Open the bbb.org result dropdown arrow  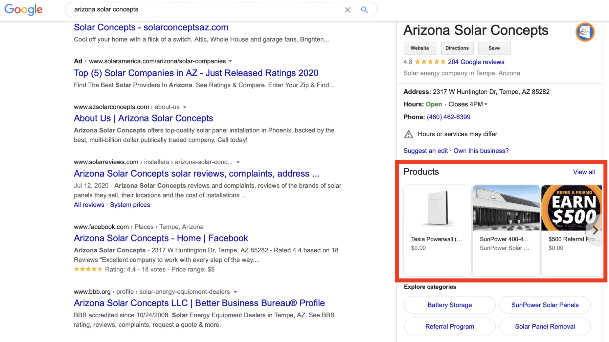[x=235, y=292]
